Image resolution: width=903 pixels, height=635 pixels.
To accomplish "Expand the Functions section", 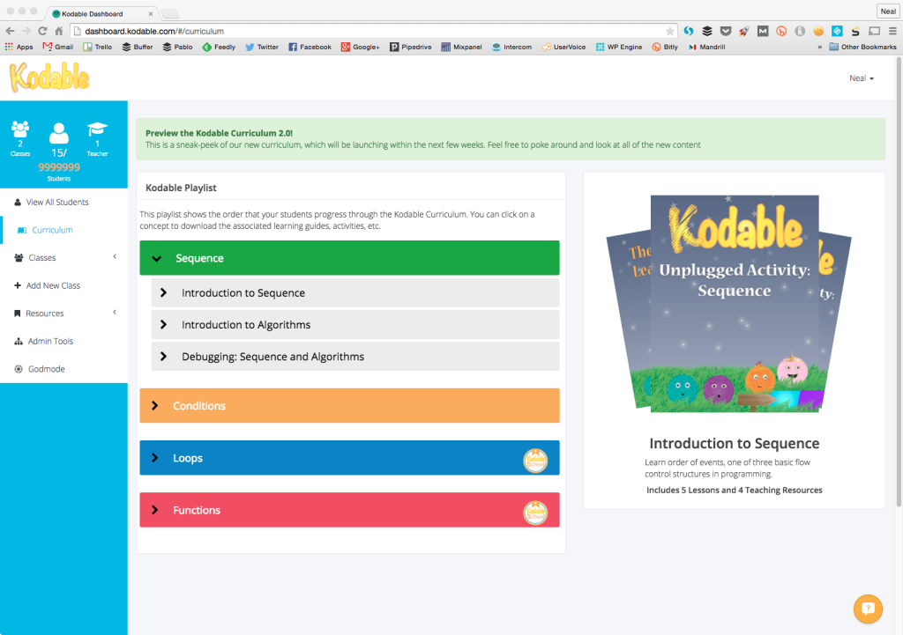I will click(x=349, y=510).
